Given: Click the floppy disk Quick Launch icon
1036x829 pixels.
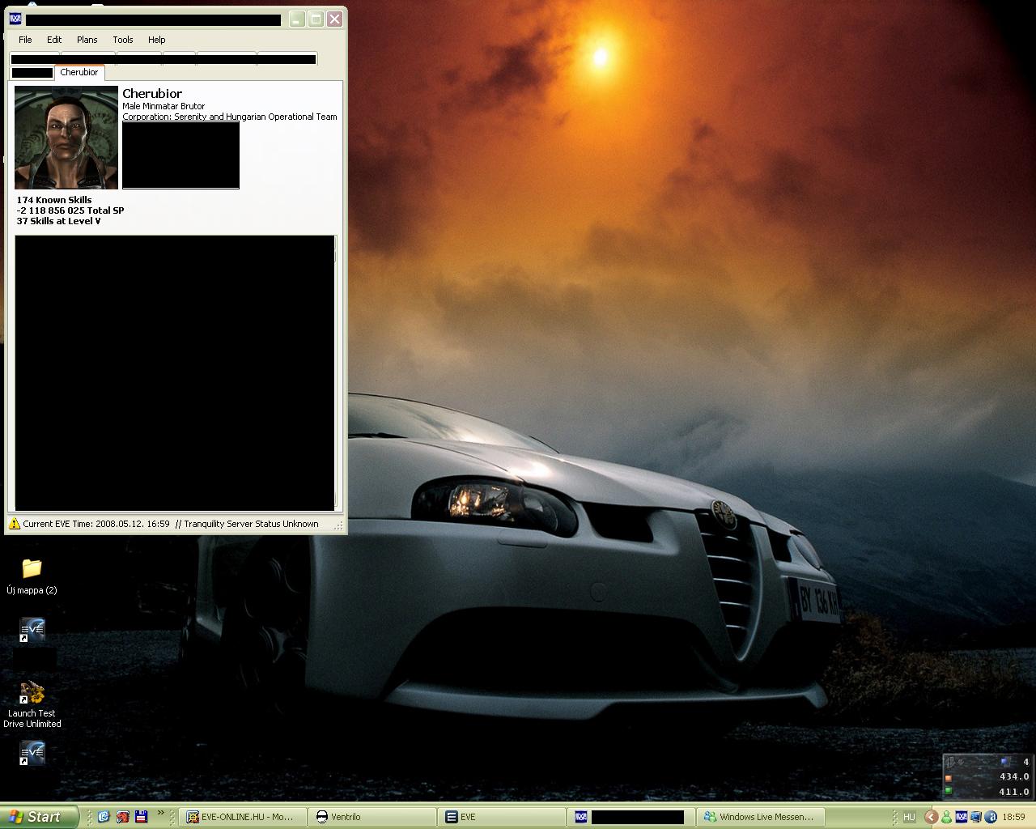Looking at the screenshot, I should [141, 817].
